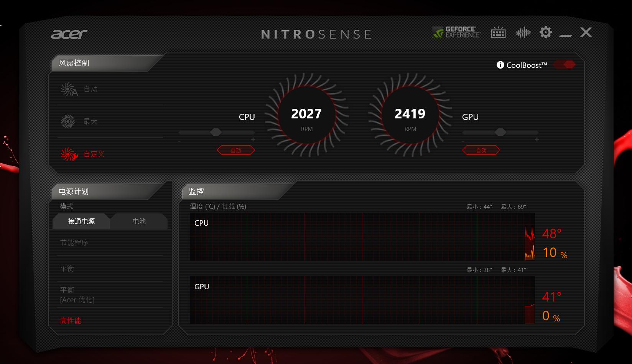Minimize the NitroSense window

tap(566, 35)
